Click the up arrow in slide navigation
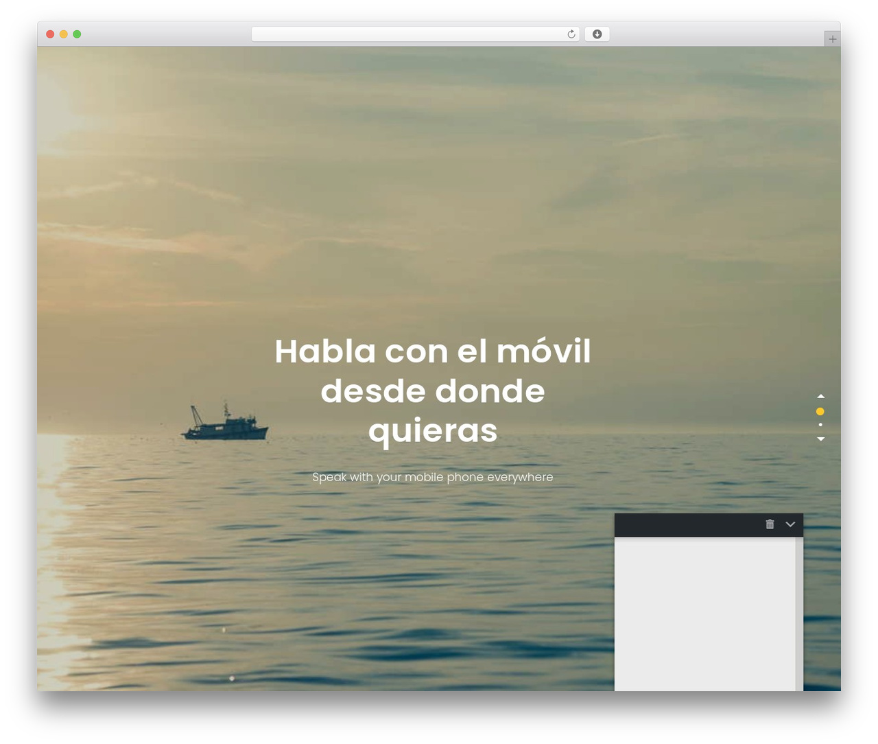Screen dimensions: 878x744 tap(820, 396)
